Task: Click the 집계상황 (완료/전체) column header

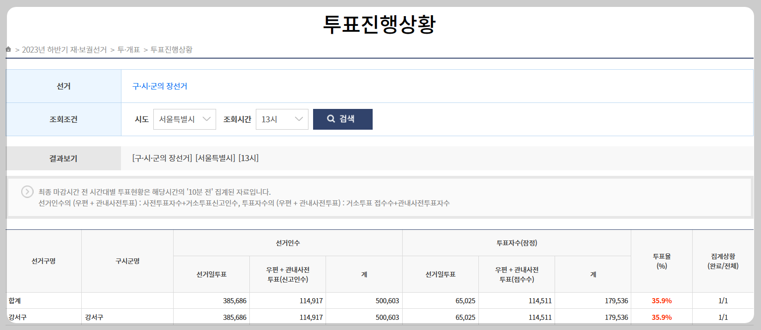Action: tap(723, 261)
